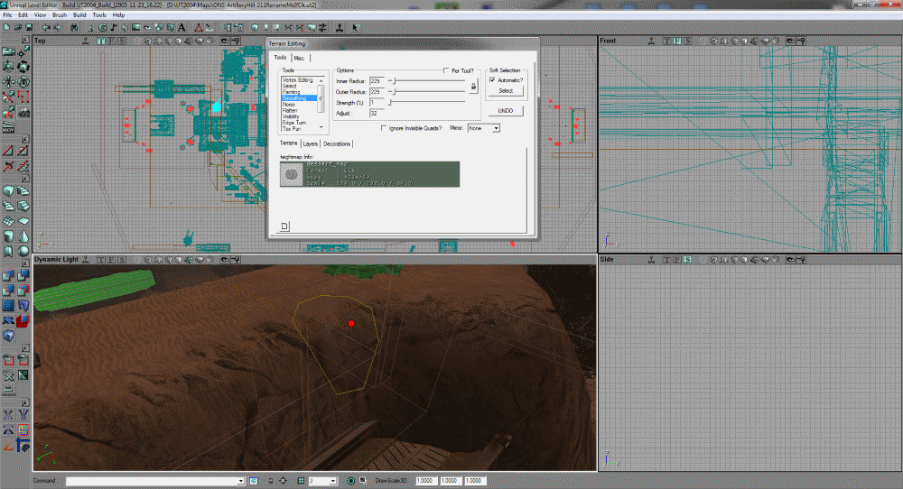Click the Select button under Soft Selection
This screenshot has width=903, height=489.
tap(506, 90)
